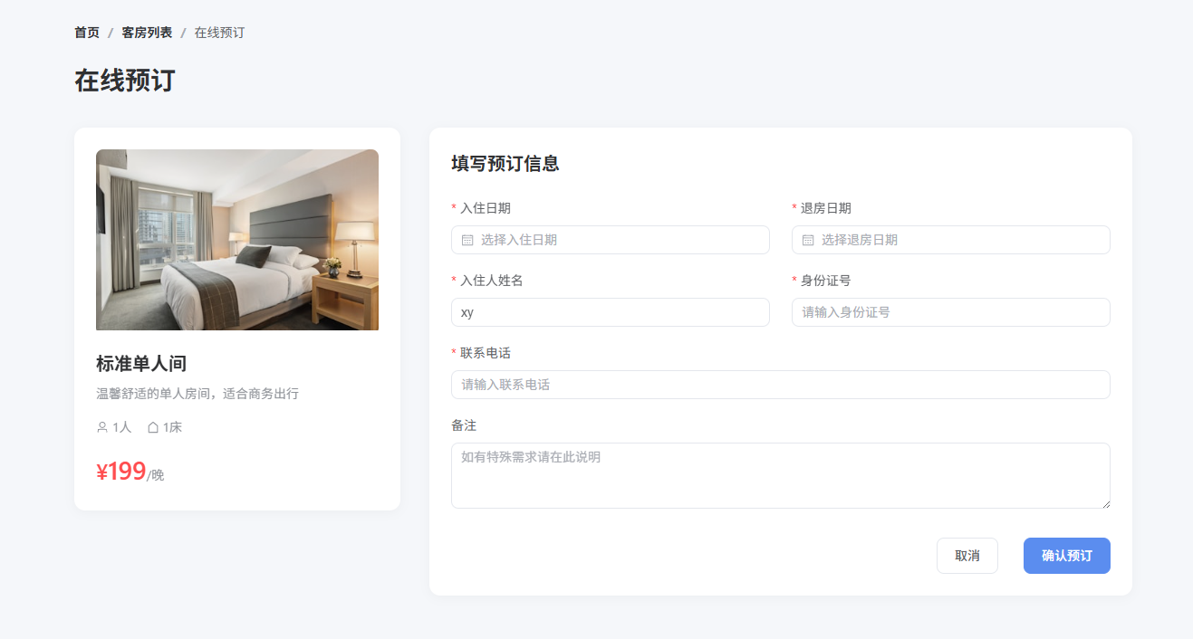
Task: Click the 备注 textarea
Action: click(x=781, y=476)
